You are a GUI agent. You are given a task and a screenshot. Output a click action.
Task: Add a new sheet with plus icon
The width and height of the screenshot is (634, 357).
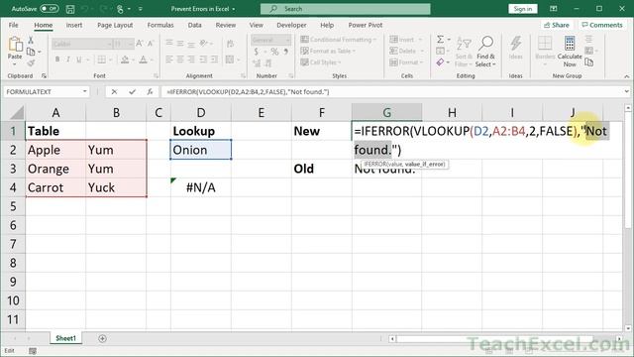pos(102,338)
